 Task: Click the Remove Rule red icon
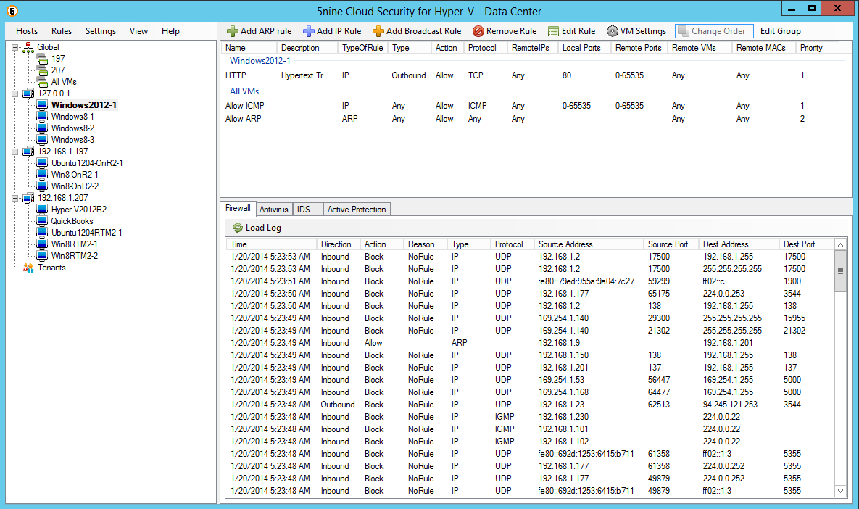(x=478, y=31)
